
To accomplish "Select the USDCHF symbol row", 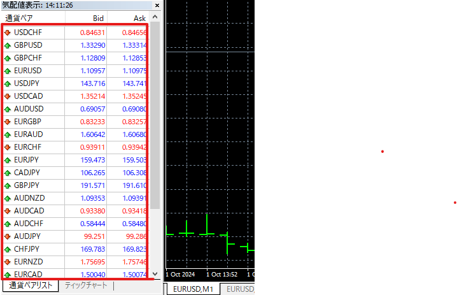I will pos(76,32).
